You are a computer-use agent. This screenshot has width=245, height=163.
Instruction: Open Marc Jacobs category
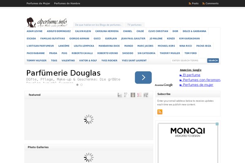[145, 46]
